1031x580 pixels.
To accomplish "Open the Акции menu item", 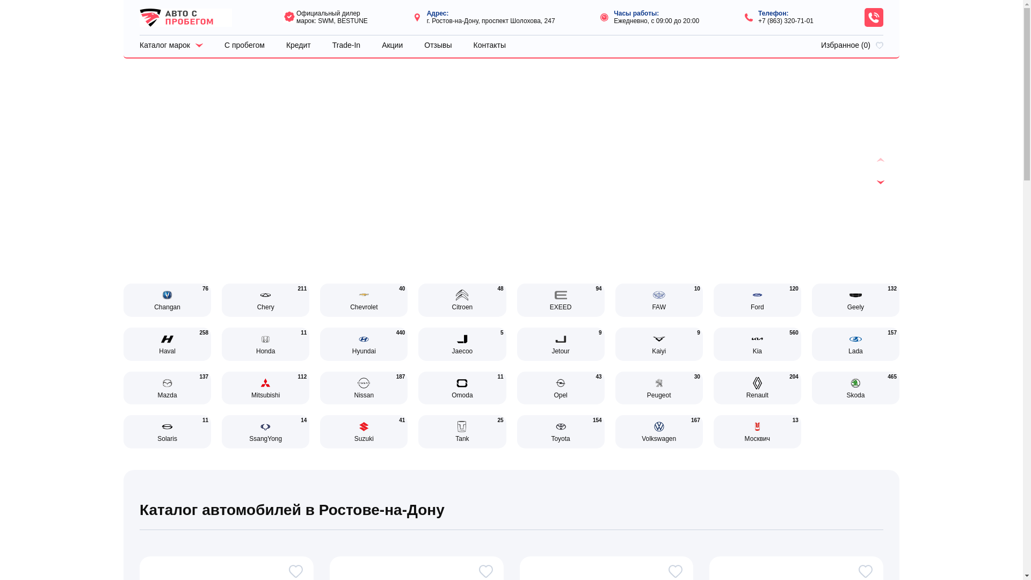I will coord(392,45).
